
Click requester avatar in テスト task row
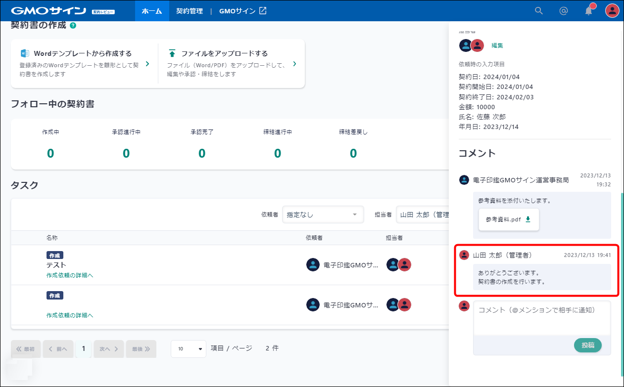(313, 265)
